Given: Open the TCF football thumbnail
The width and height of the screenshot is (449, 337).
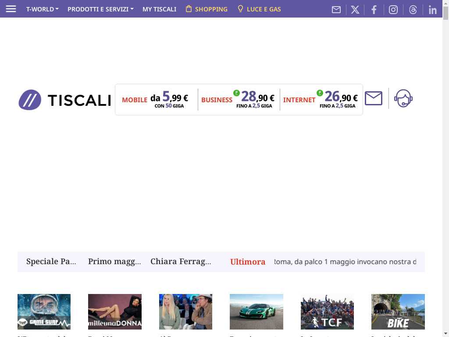Looking at the screenshot, I should [327, 312].
